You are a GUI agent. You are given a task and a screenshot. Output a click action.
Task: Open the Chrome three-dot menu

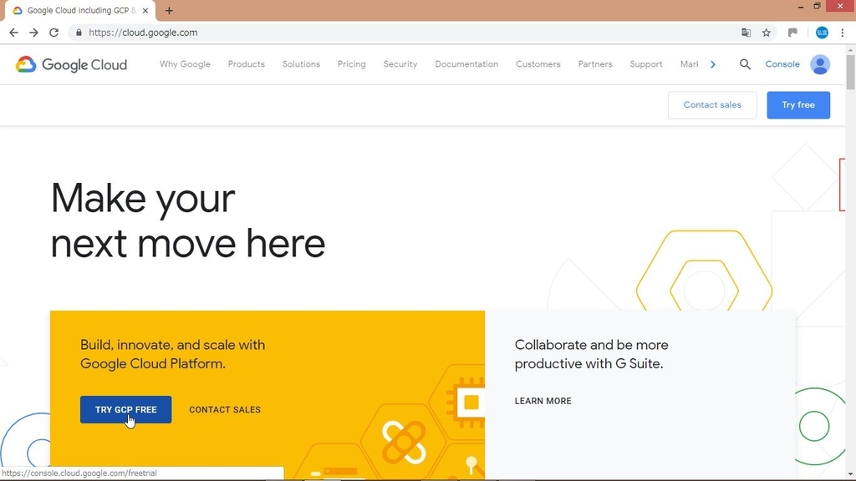(843, 33)
